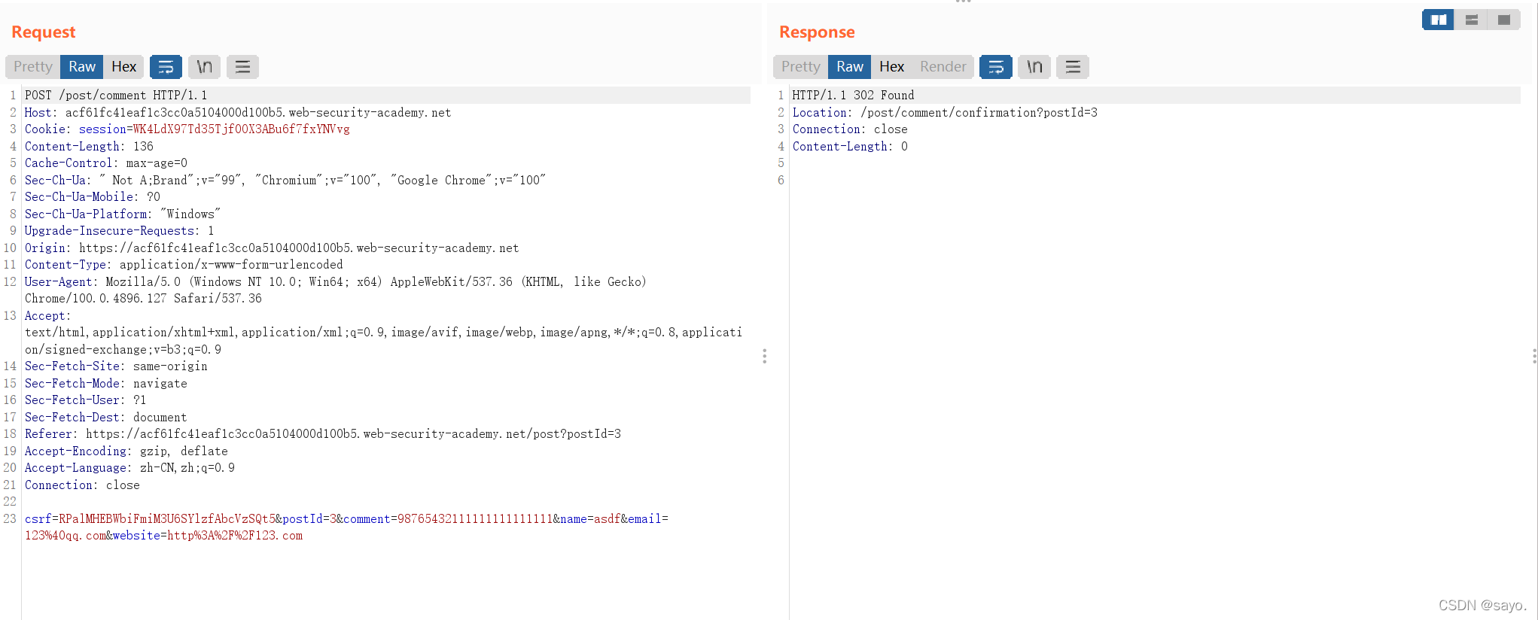Select the Request Pretty tab
Screen dimensions: 1538x620
click(33, 67)
